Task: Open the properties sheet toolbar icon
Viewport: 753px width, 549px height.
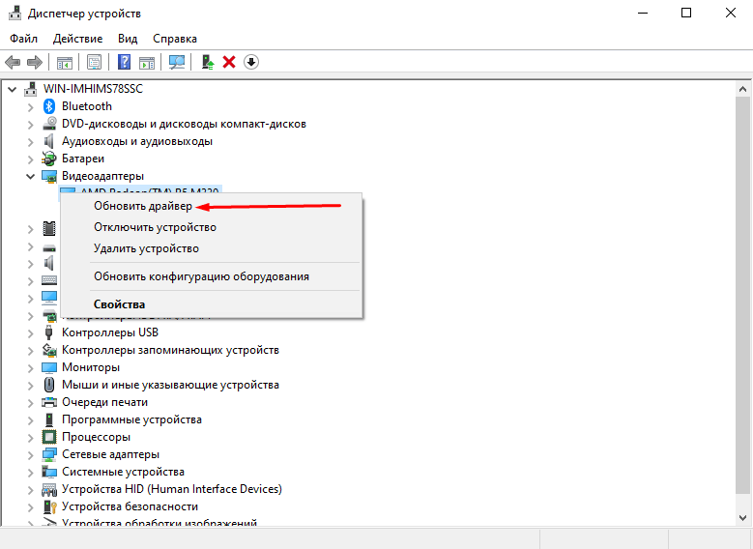Action: [94, 62]
